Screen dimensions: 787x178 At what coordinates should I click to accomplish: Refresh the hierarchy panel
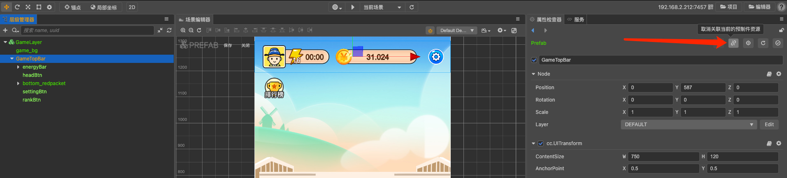pos(169,30)
